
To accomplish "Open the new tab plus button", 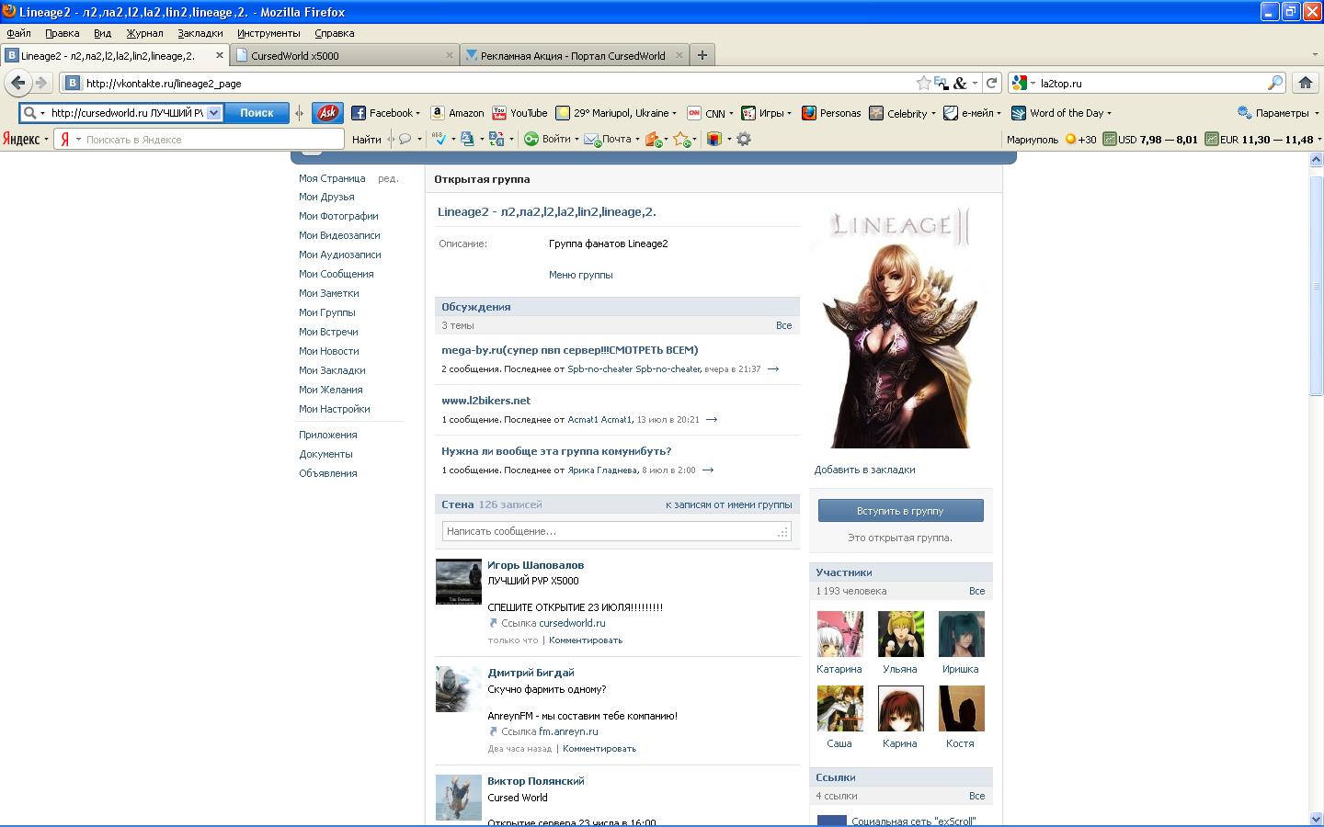I will [702, 55].
